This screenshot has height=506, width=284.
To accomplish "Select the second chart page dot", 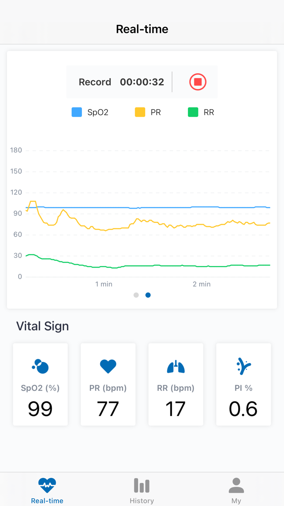I will 148,295.
